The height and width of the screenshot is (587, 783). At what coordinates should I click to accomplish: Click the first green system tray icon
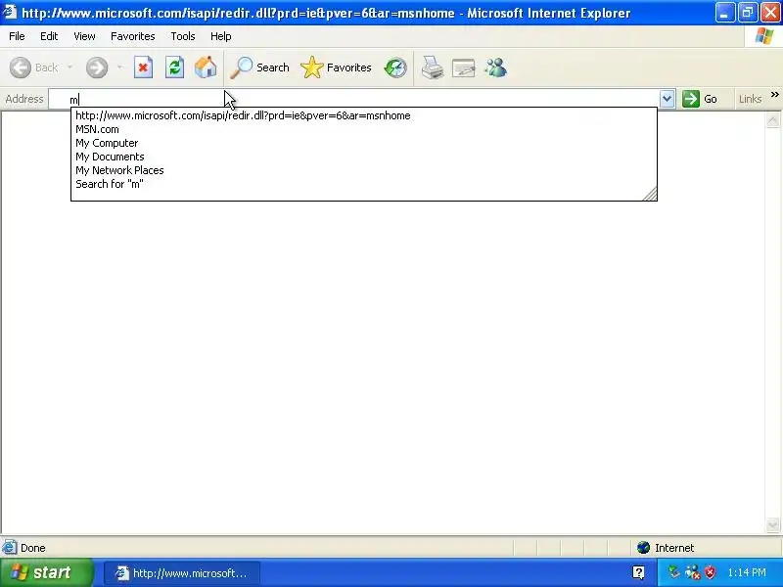(x=674, y=572)
